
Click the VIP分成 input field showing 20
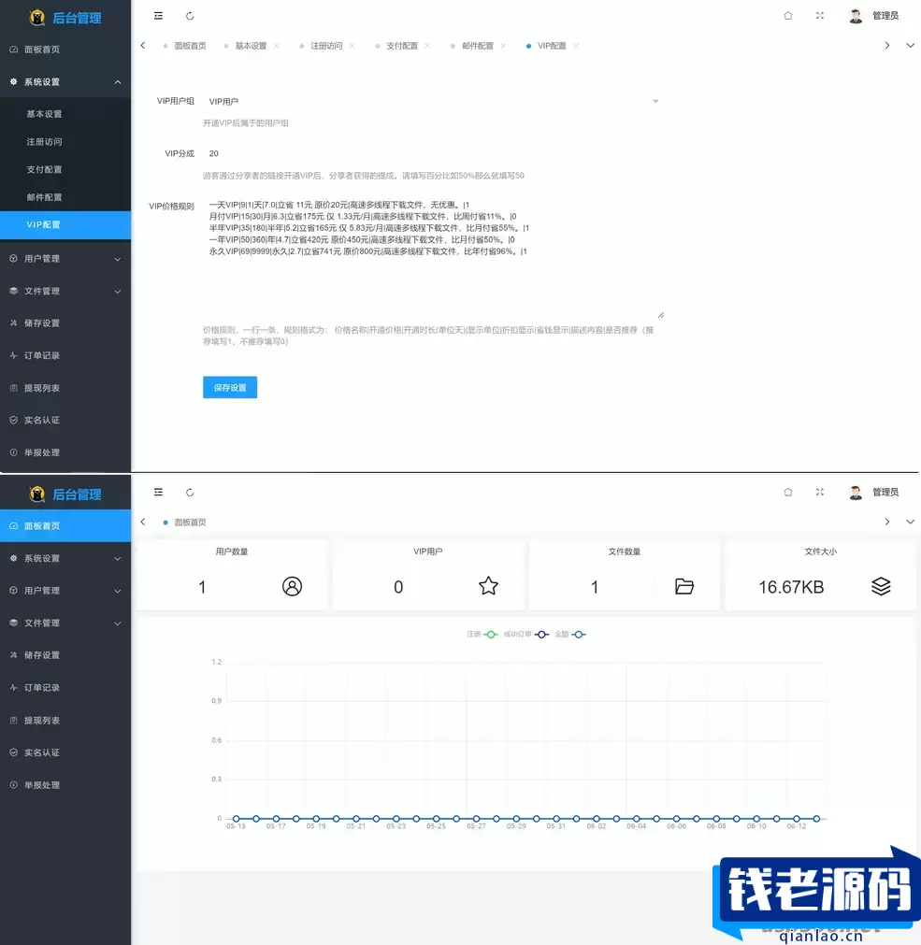click(433, 153)
